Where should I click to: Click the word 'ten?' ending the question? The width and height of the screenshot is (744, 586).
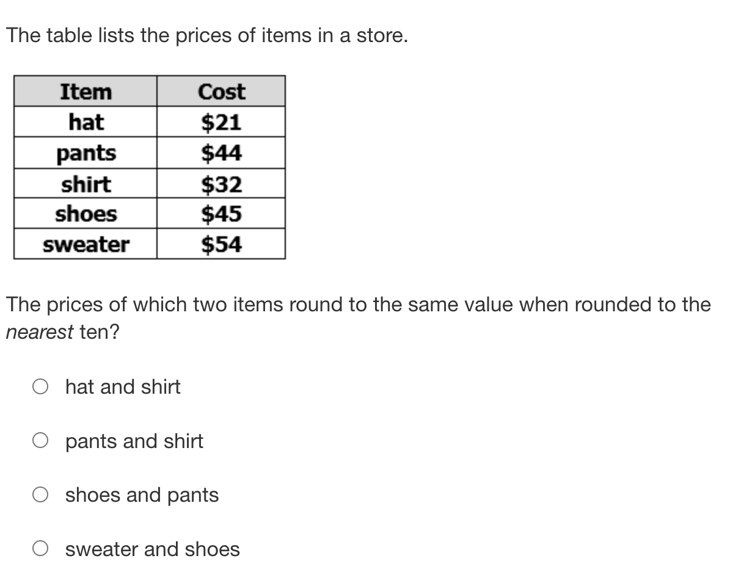coord(99,333)
